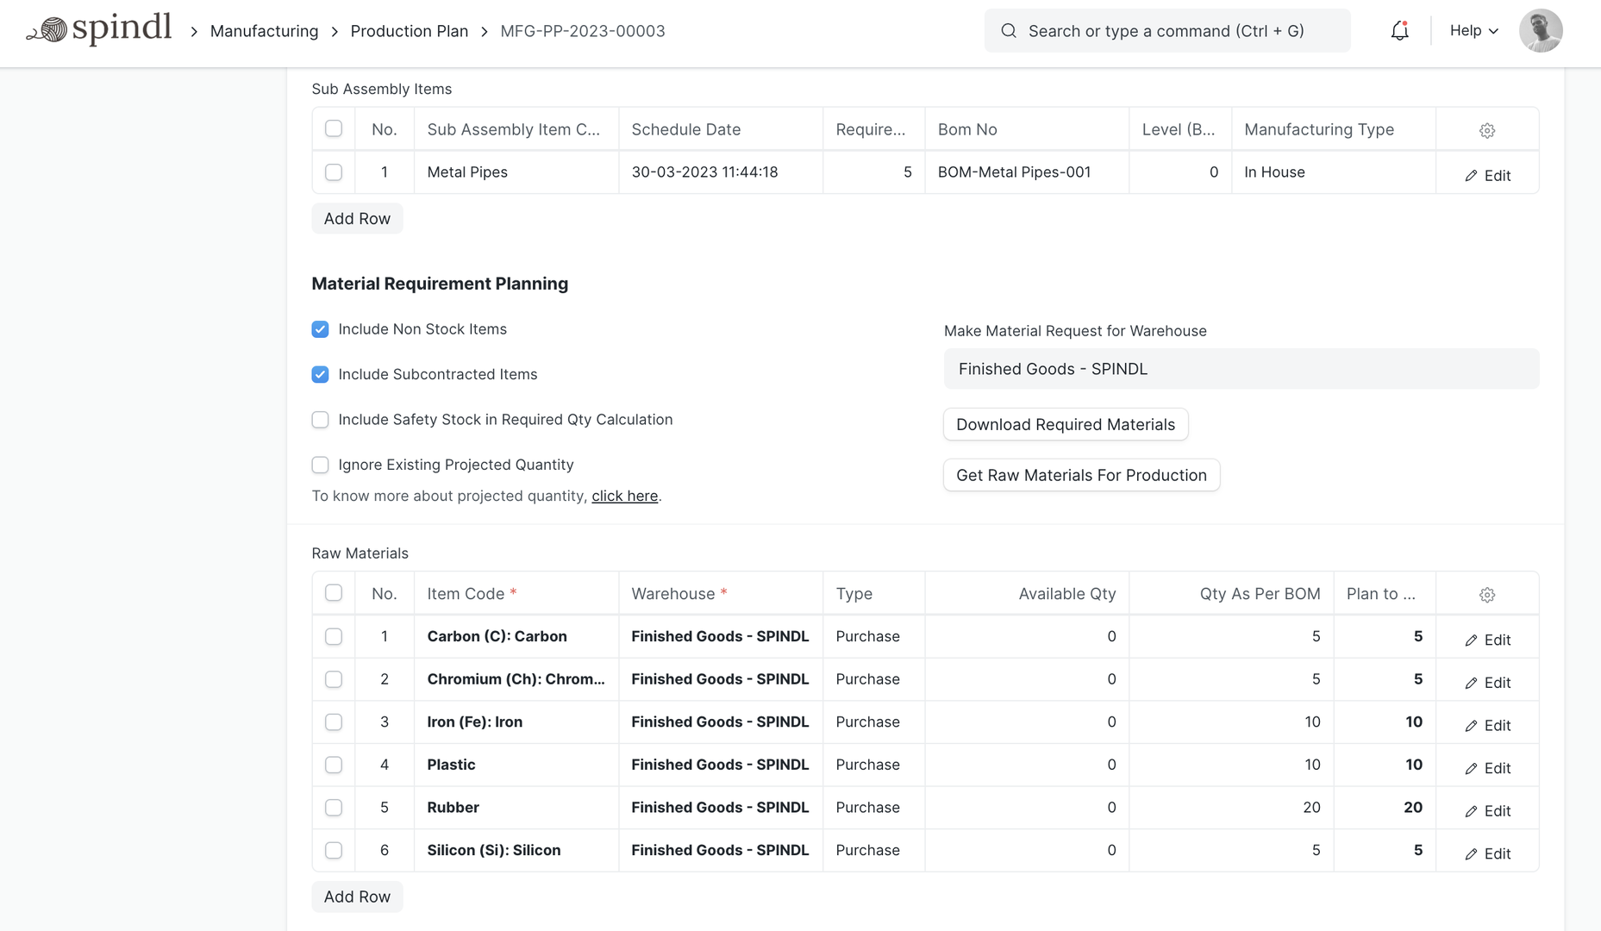Navigate to Manufacturing breadcrumb
The height and width of the screenshot is (931, 1601).
tap(264, 31)
